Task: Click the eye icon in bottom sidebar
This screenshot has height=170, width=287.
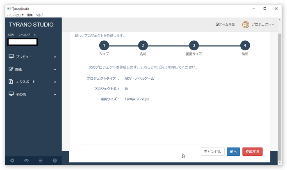Action: point(27,161)
